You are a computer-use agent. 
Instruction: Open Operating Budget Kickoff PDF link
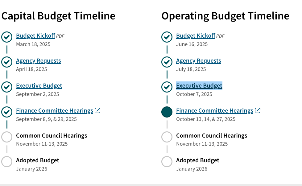[196, 36]
